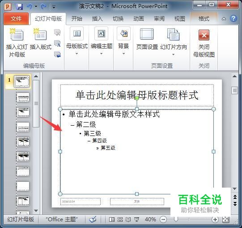Expand the 编辑主题 dropdown arrow
Viewport: 242px width, 228px height.
point(101,53)
